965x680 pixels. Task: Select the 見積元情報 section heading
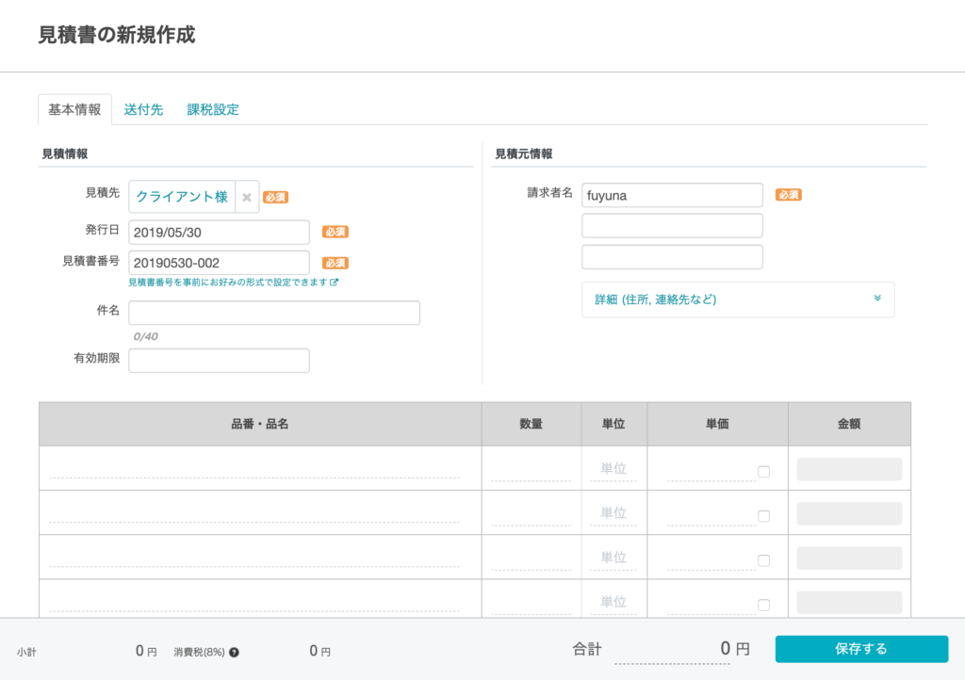(x=524, y=154)
